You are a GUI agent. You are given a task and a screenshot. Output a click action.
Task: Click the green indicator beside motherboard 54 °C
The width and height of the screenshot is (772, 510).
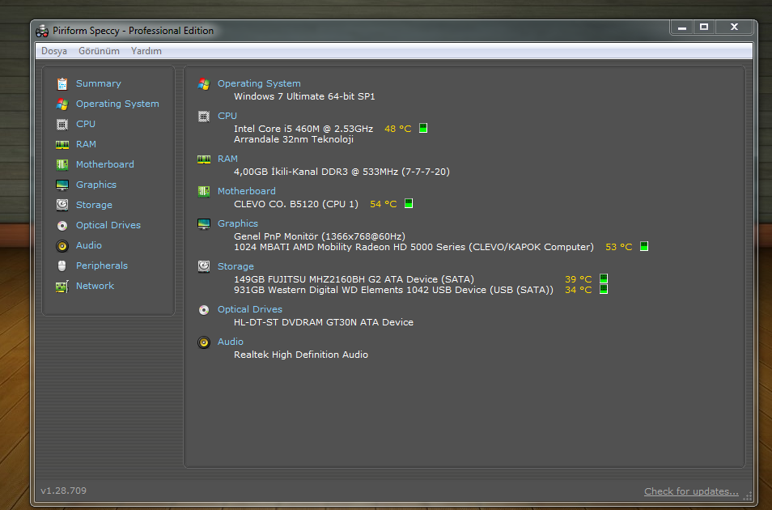409,203
